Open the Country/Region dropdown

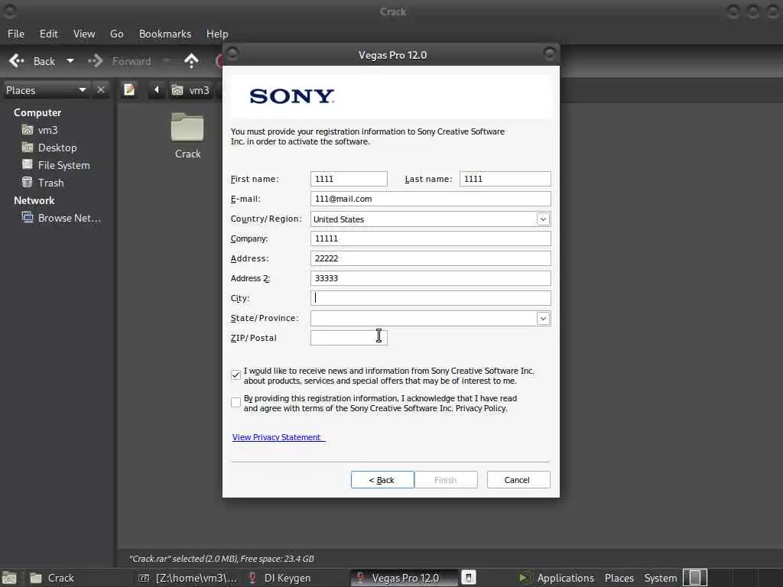pyautogui.click(x=543, y=219)
